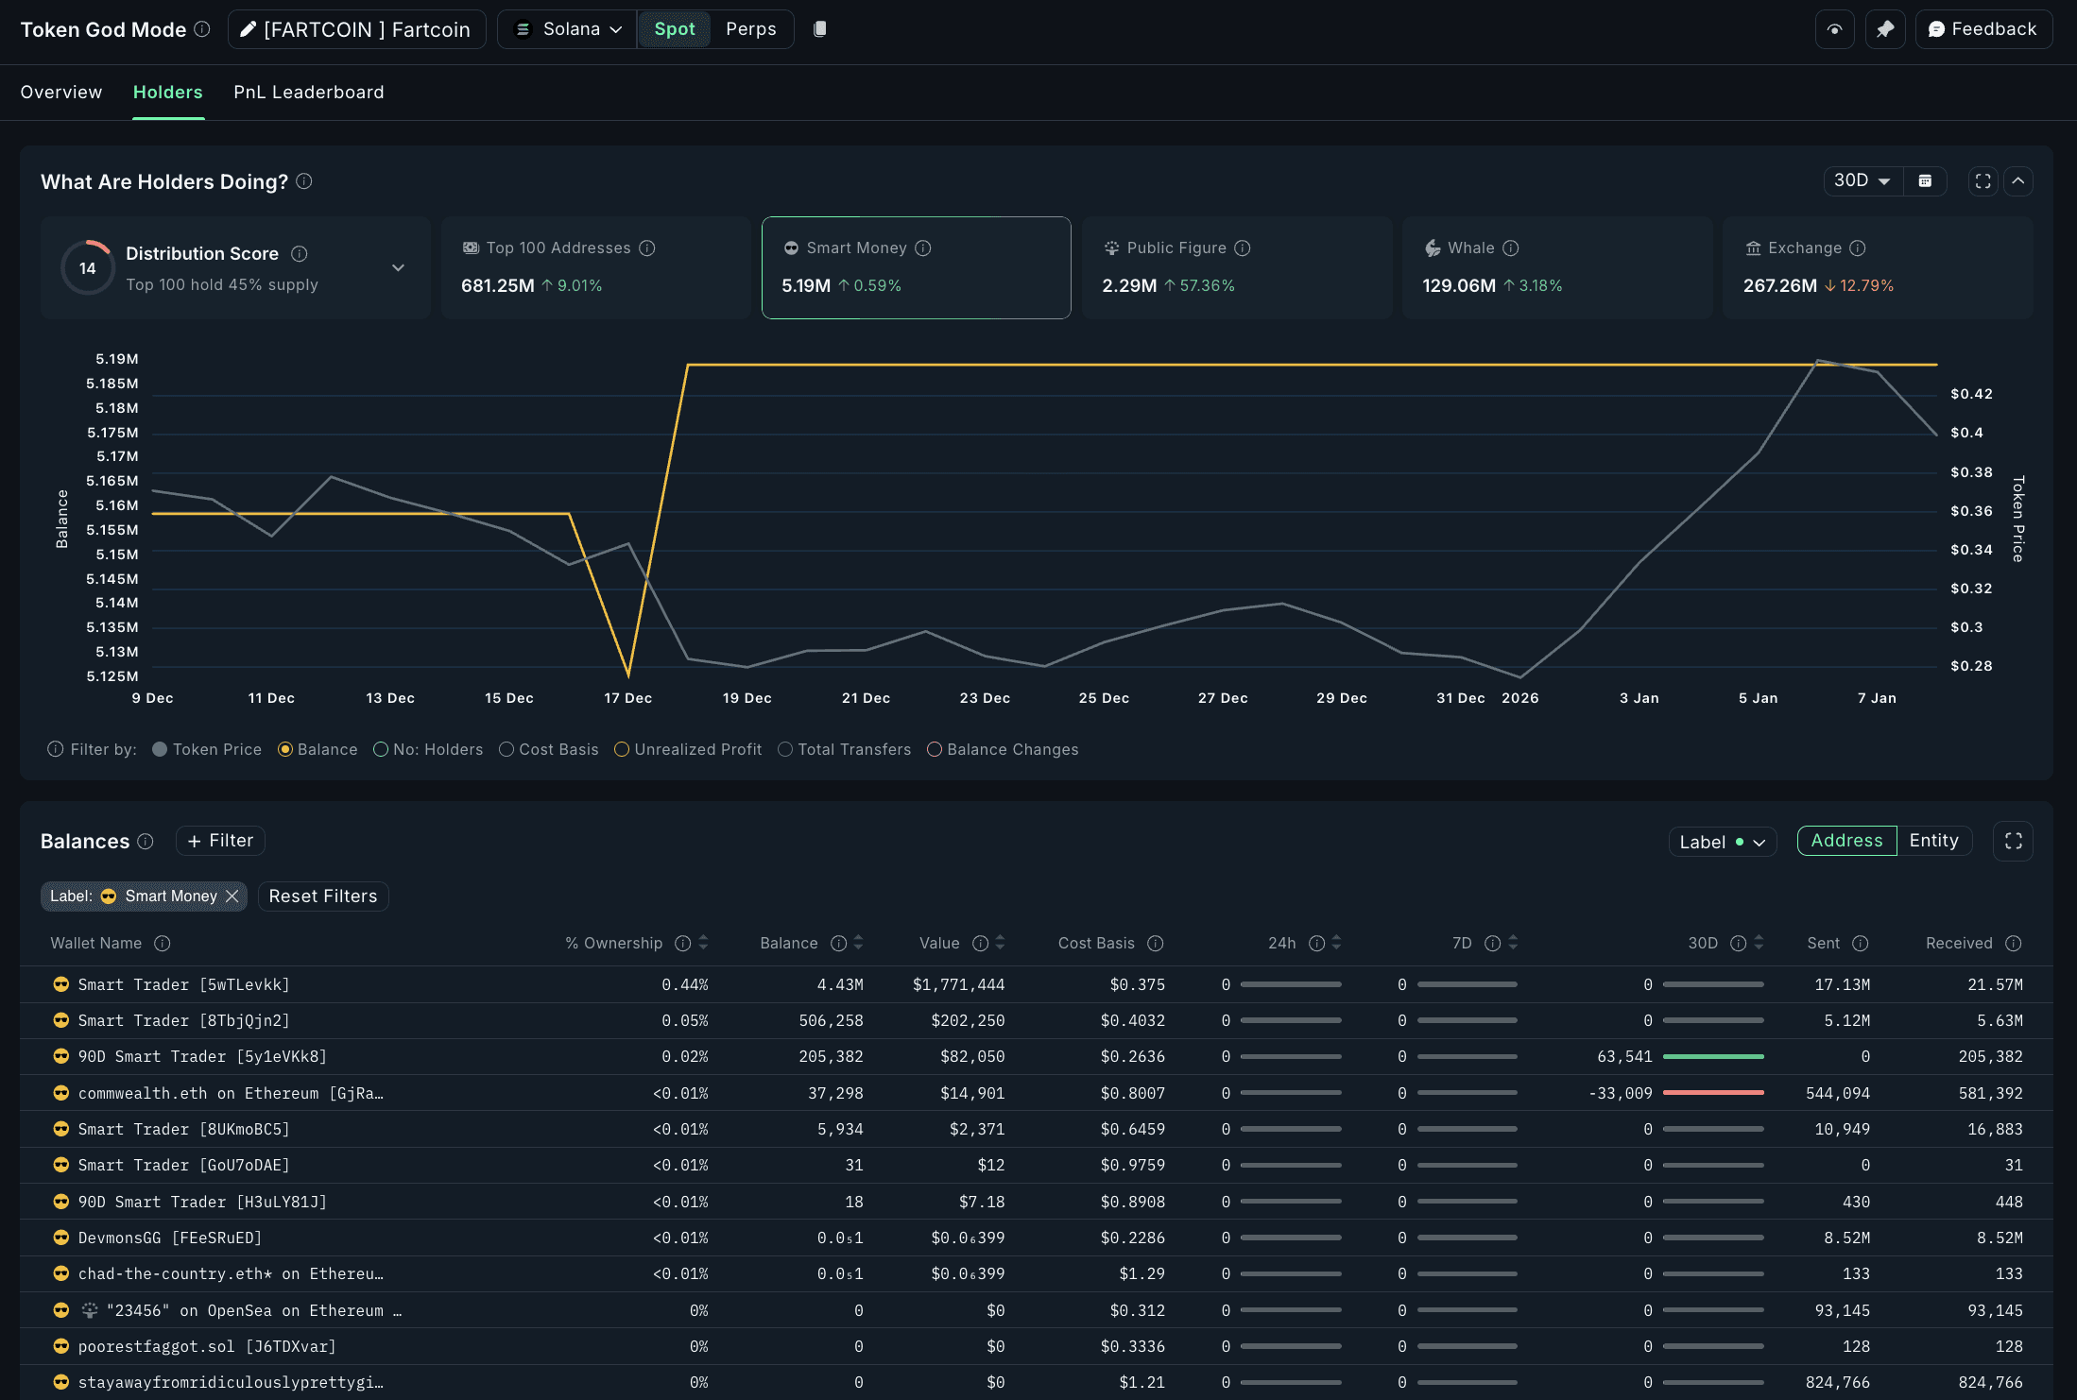
Task: Toggle the Token Price series
Action: point(160,749)
